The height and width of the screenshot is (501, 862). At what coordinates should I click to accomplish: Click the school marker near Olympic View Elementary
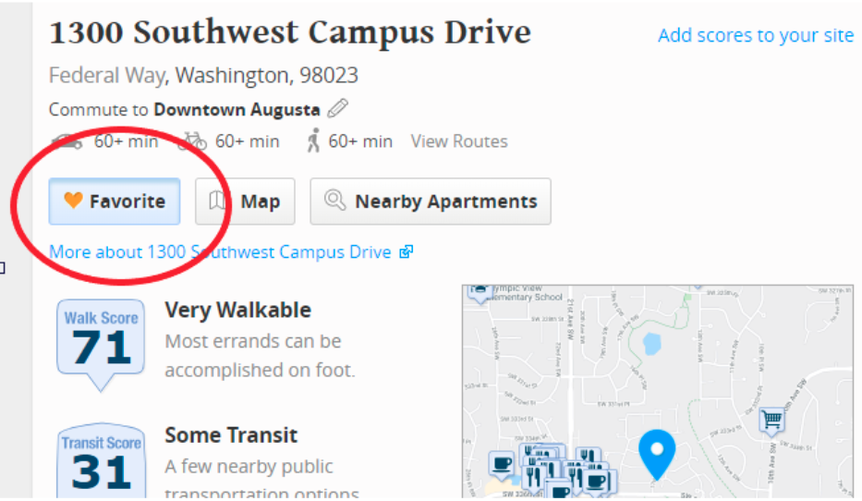[x=480, y=293]
